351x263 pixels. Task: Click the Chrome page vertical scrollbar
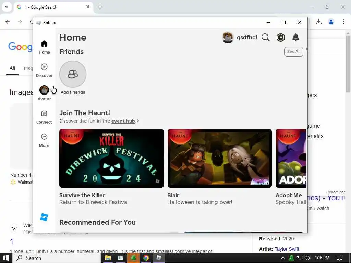pyautogui.click(x=348, y=64)
